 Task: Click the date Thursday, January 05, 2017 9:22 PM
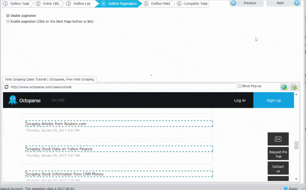[53, 130]
